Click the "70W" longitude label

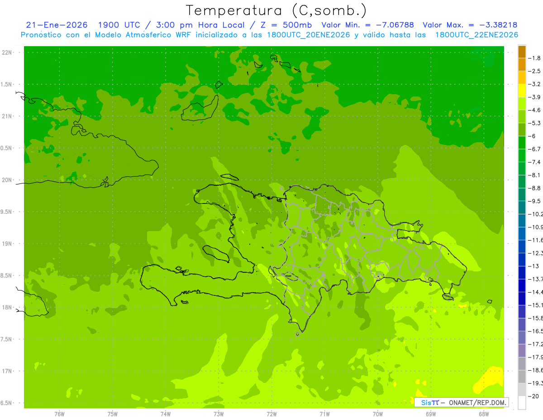378,414
